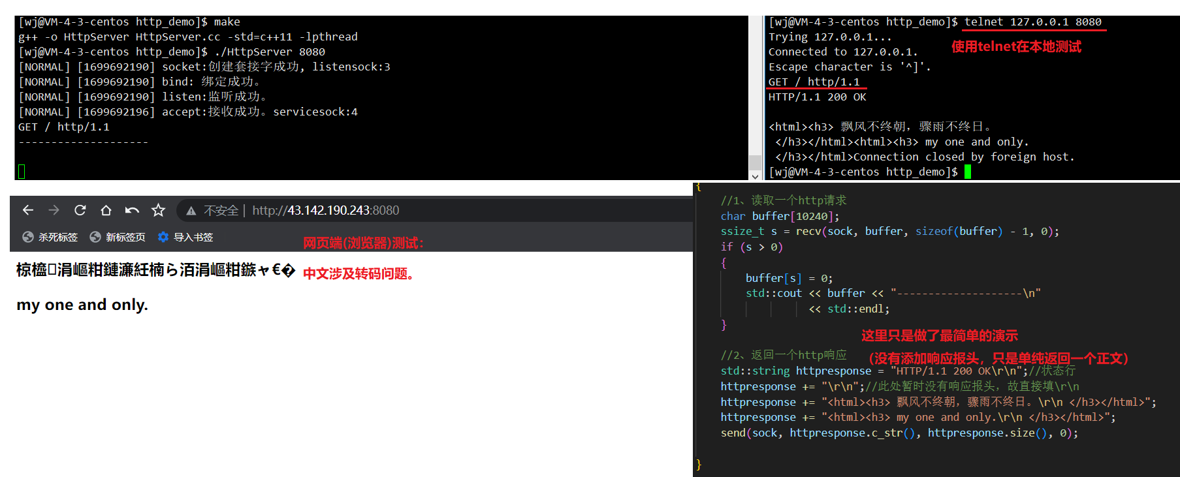
Task: Click the "telnet 127.0.0.1 8080" command text
Action: tap(1033, 22)
